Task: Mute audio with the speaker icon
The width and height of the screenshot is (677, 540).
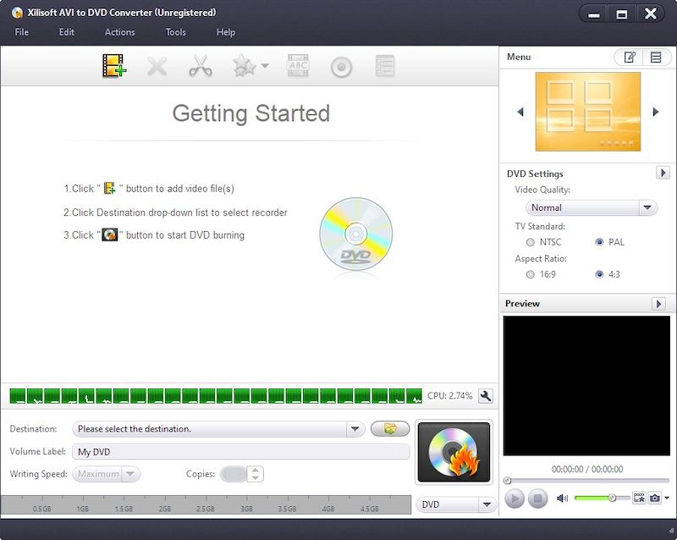Action: tap(562, 499)
